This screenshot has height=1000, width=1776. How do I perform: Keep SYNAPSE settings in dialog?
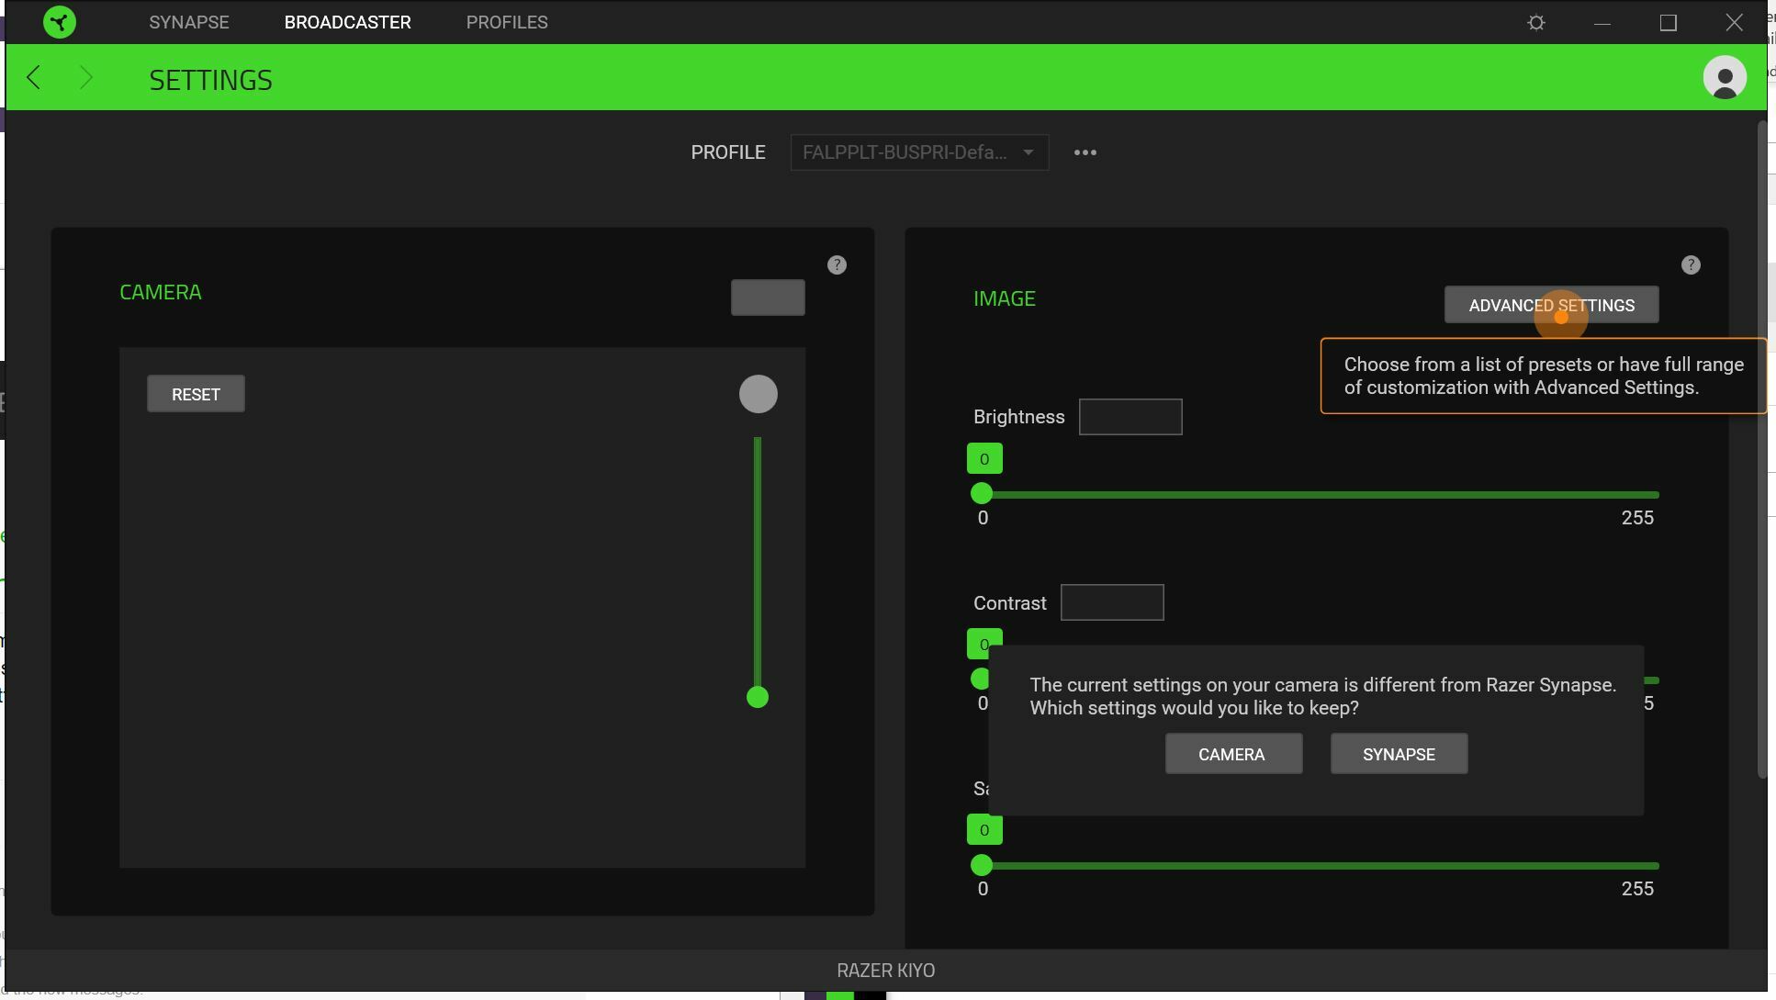pos(1399,754)
